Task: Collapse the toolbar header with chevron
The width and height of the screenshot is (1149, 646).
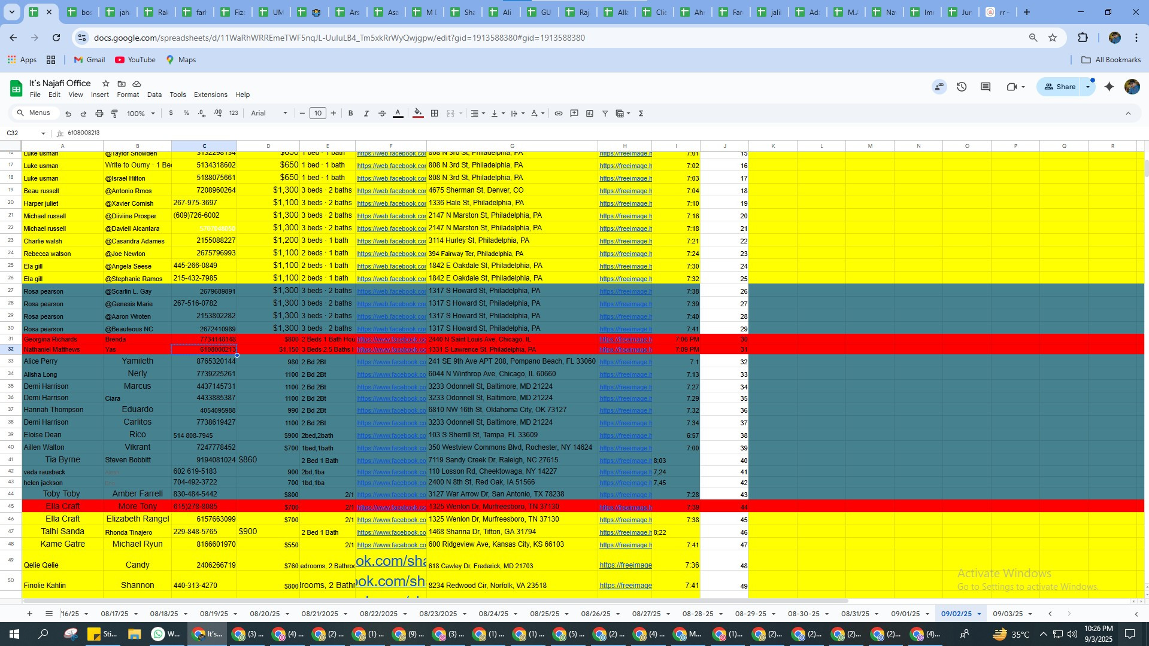Action: (1128, 113)
